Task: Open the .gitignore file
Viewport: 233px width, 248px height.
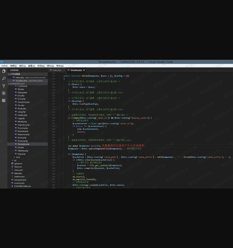Action: (18, 163)
